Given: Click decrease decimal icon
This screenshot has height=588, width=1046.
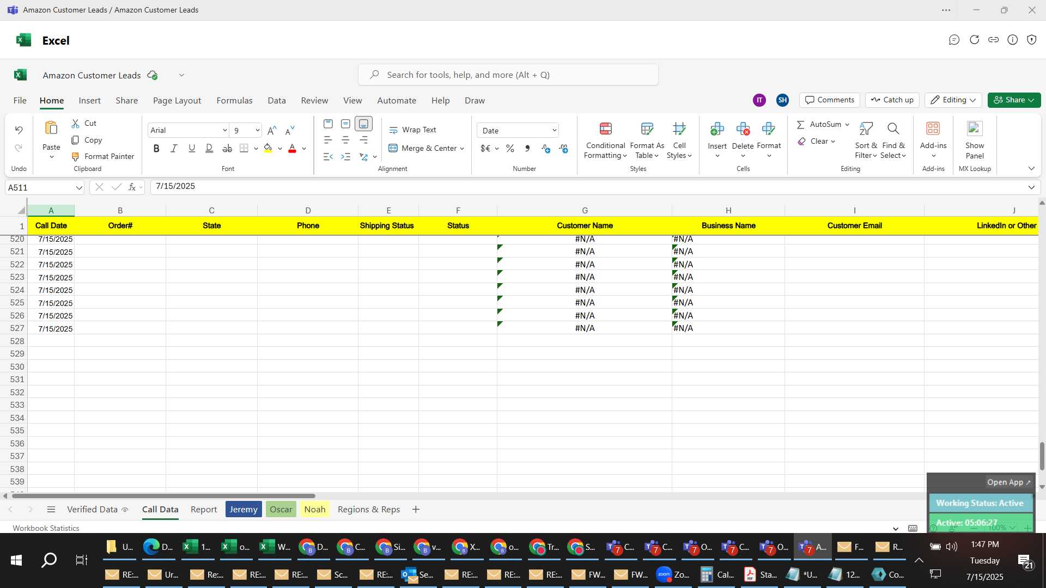Looking at the screenshot, I should click(x=563, y=148).
